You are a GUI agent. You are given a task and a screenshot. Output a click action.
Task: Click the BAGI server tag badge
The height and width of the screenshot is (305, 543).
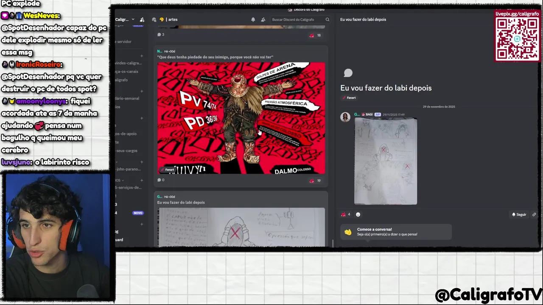click(x=367, y=114)
